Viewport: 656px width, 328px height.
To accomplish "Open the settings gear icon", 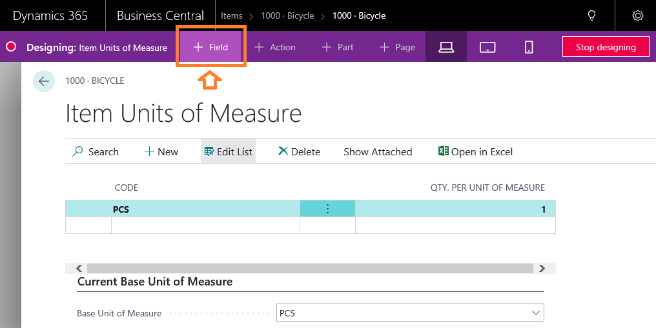I will tap(637, 15).
